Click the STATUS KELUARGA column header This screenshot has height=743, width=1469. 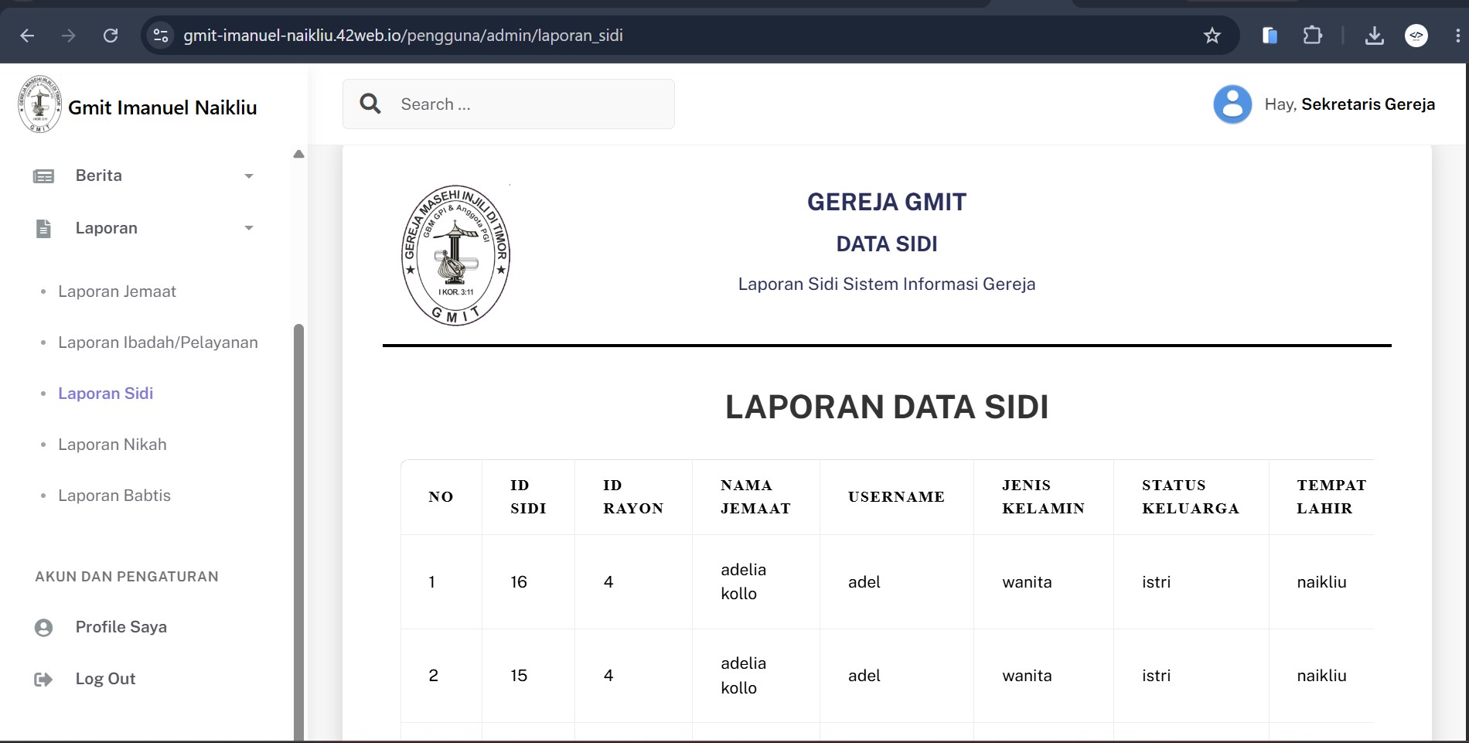click(1191, 497)
